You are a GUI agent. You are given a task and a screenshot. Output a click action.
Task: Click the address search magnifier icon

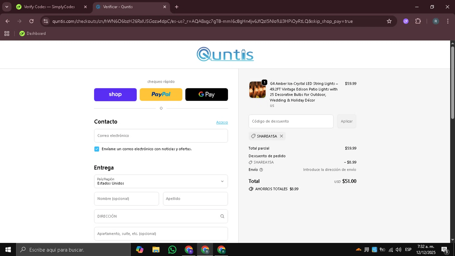pyautogui.click(x=222, y=216)
